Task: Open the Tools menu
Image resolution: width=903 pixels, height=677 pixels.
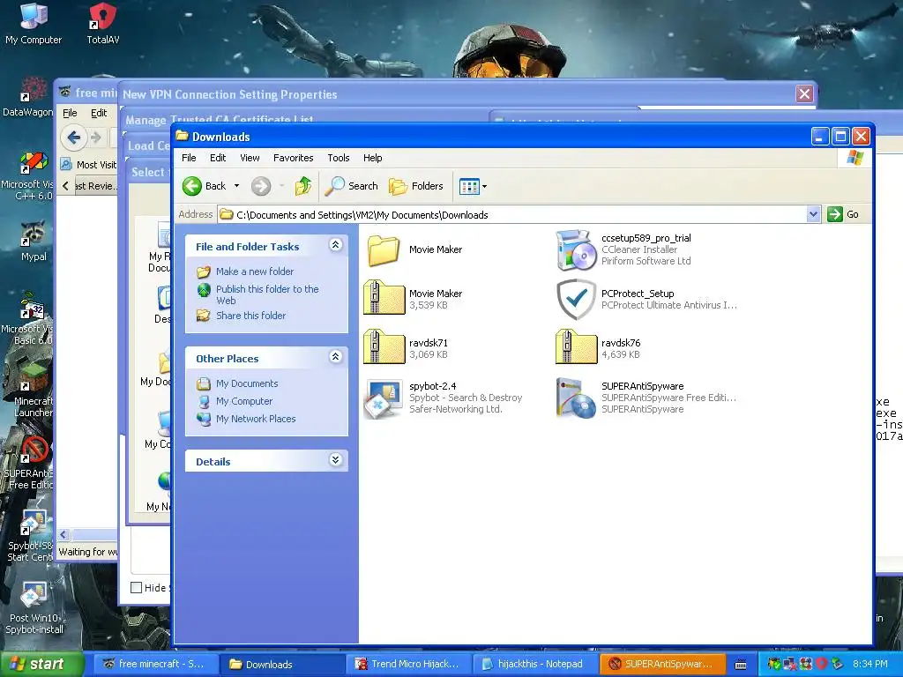Action: pyautogui.click(x=339, y=158)
